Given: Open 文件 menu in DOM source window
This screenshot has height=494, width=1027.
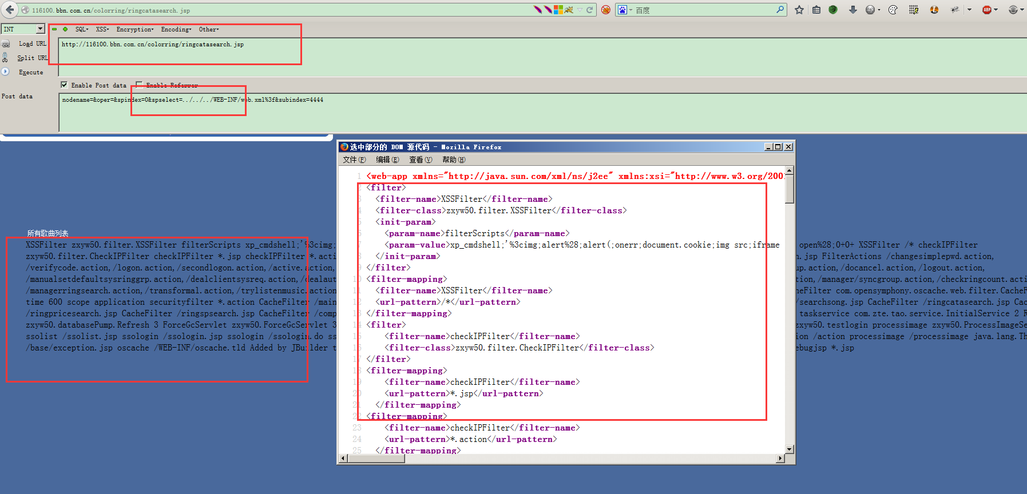Looking at the screenshot, I should pyautogui.click(x=354, y=160).
